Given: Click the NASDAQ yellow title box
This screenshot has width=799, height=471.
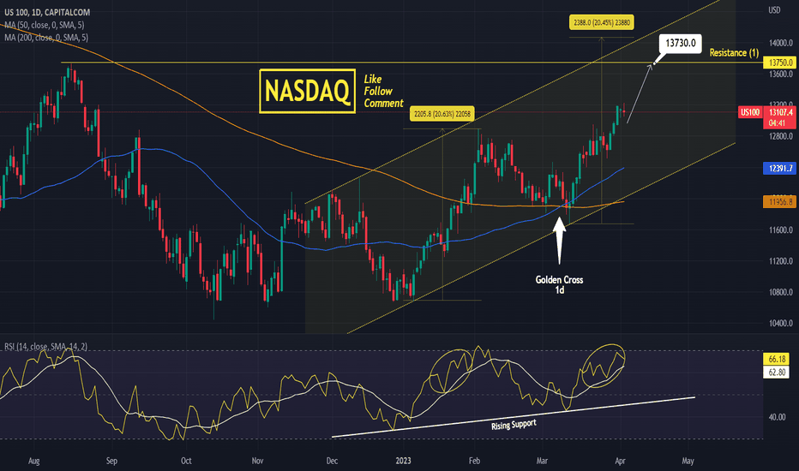Looking at the screenshot, I should pos(307,91).
